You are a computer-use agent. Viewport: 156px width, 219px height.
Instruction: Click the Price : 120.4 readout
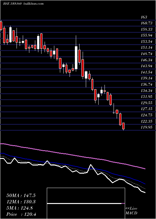pyautogui.click(x=22, y=214)
